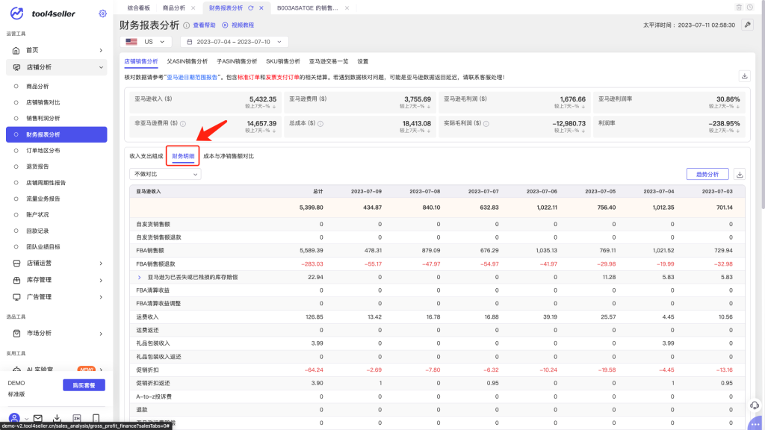Click the clock history icon in top bar
Screen dimensions: 765x430
click(750, 7)
